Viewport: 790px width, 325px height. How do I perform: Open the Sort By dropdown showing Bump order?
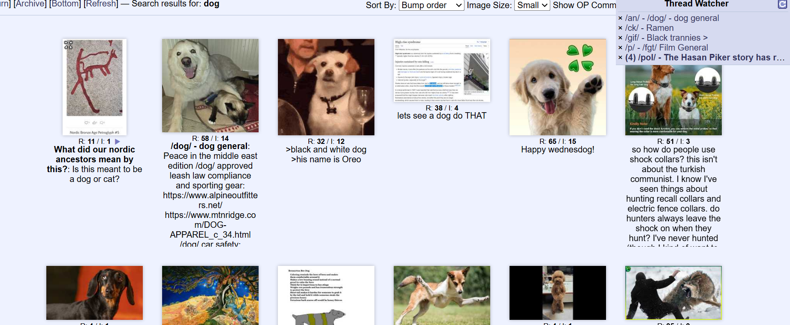point(431,5)
